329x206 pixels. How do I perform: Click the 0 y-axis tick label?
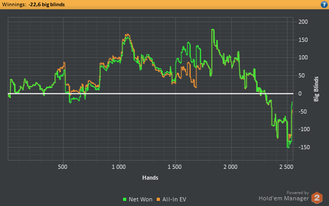click(x=300, y=93)
